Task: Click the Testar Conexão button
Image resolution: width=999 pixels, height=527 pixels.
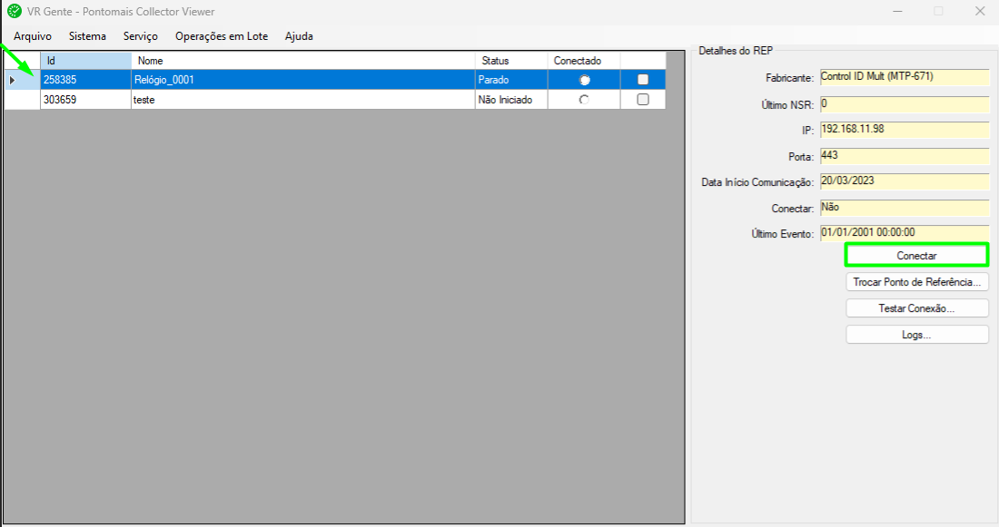Action: point(917,308)
